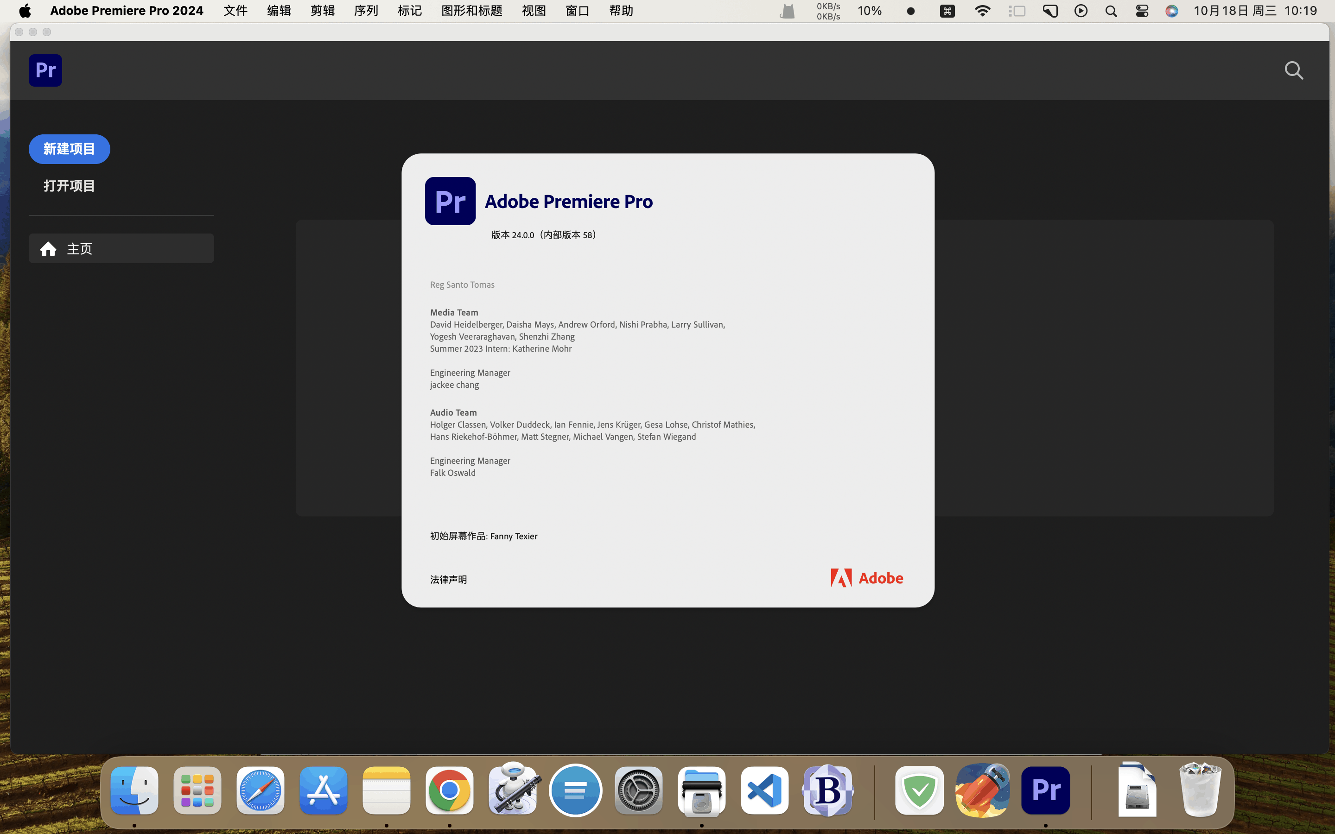Screen dimensions: 1335x834
Task: Click the 新建项目 button
Action: point(70,149)
